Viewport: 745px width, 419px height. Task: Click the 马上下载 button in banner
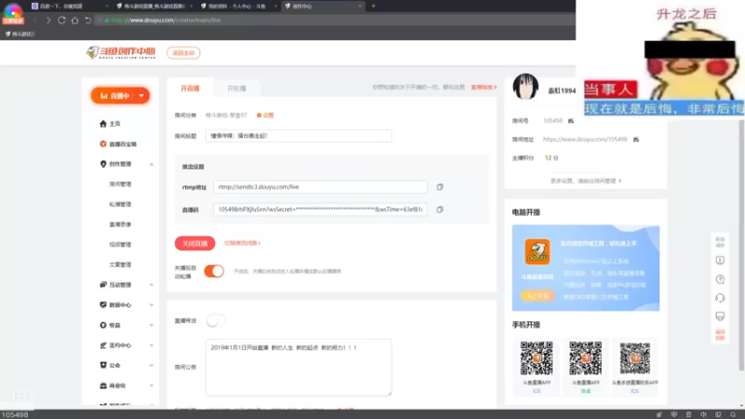click(537, 296)
